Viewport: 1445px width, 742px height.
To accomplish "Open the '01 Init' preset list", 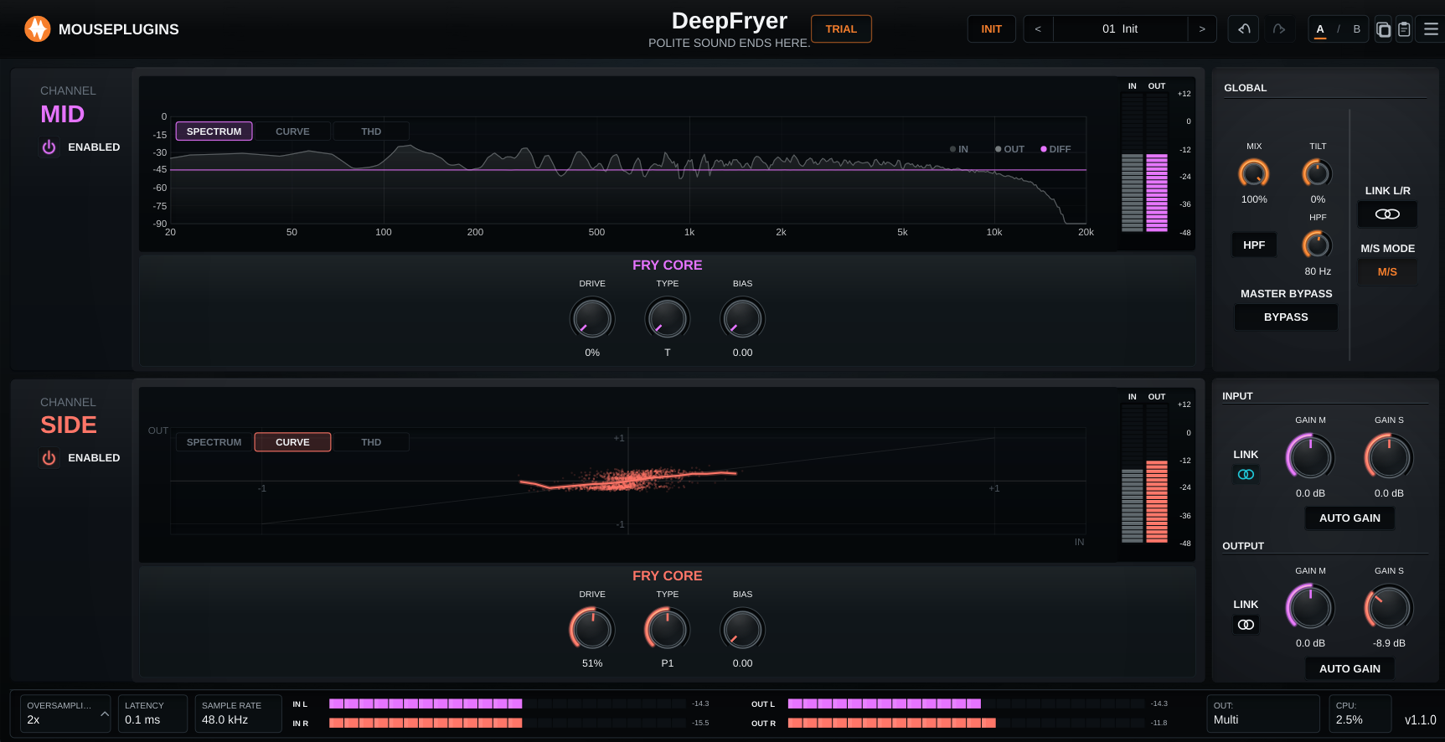I will click(1120, 29).
